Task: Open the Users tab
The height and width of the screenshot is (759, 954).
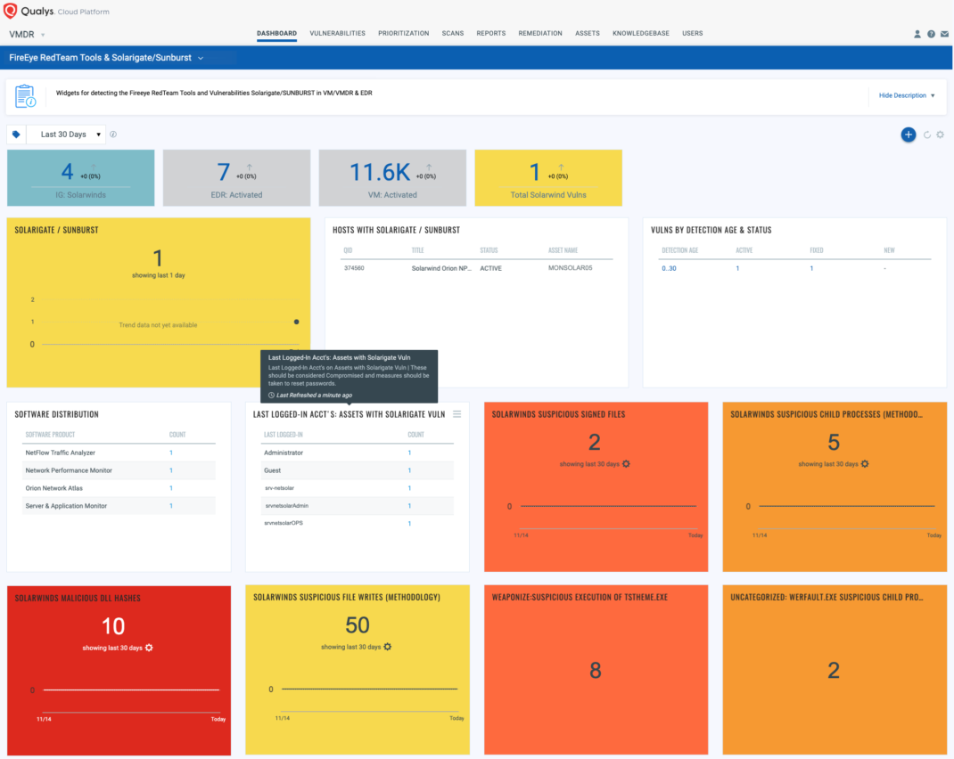Action: coord(693,34)
